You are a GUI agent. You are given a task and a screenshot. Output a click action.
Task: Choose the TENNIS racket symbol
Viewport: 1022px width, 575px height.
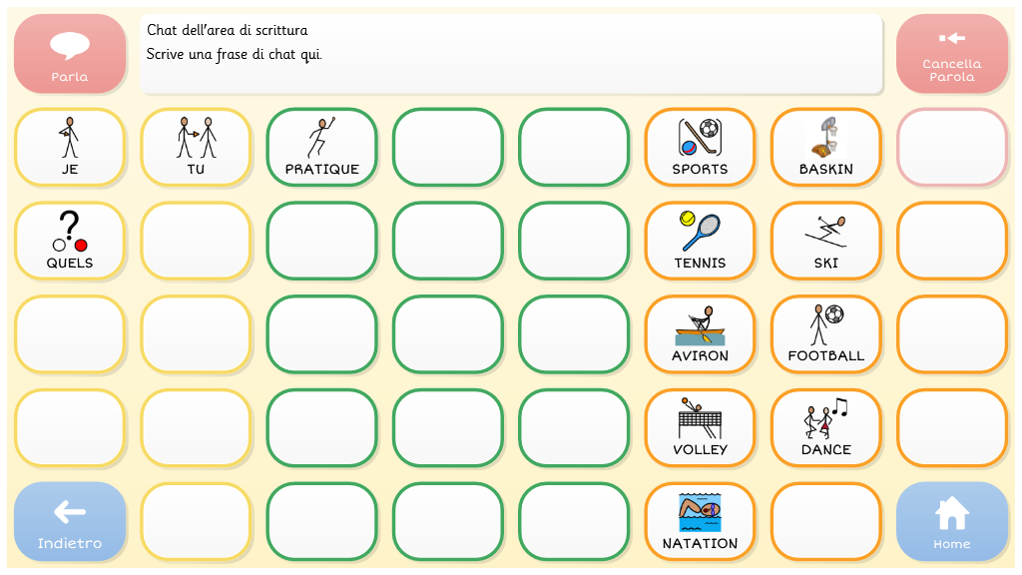click(700, 242)
